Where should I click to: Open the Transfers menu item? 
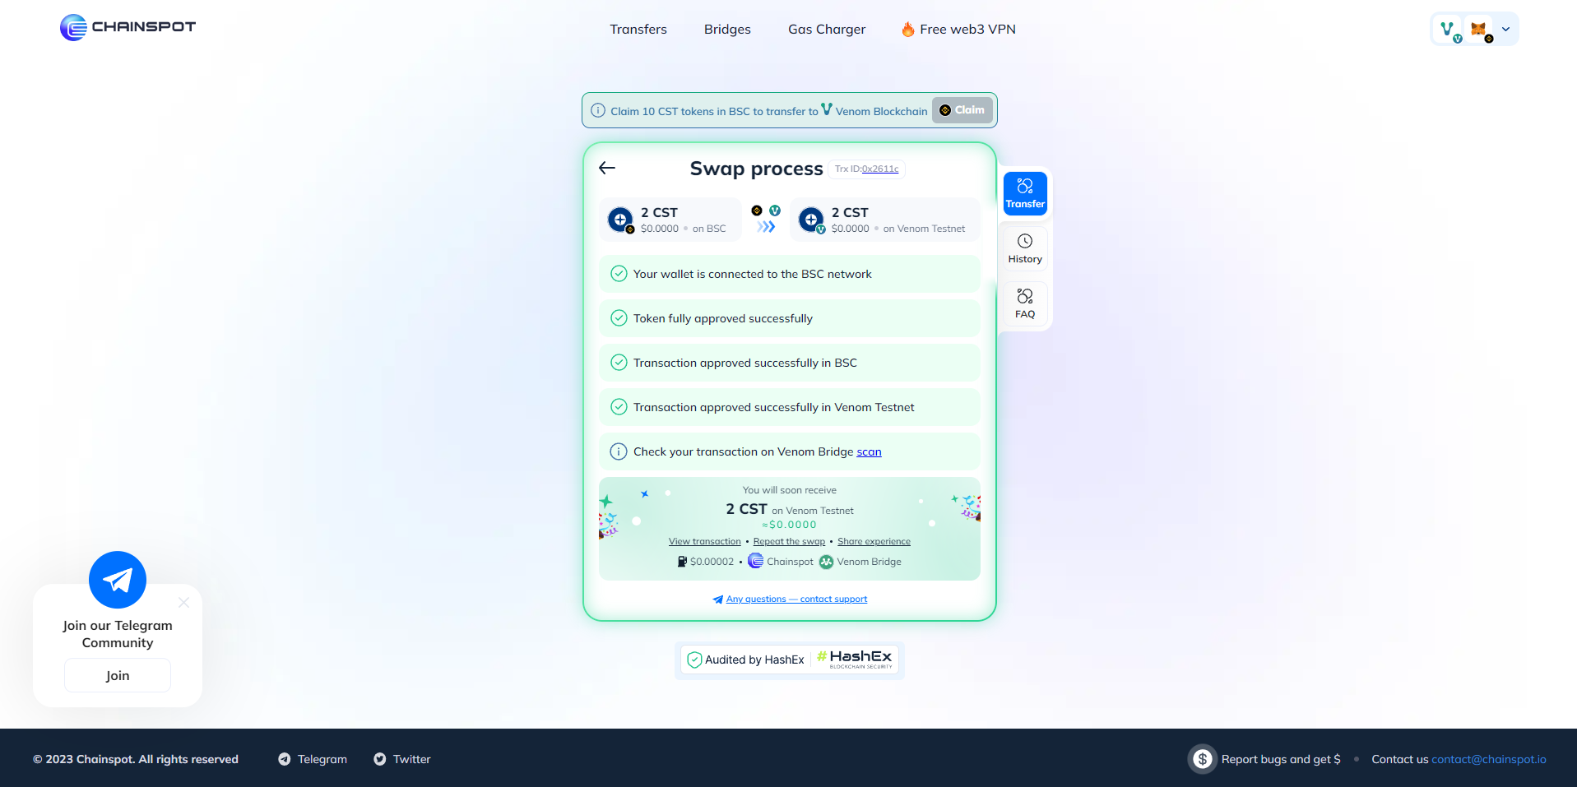click(638, 30)
